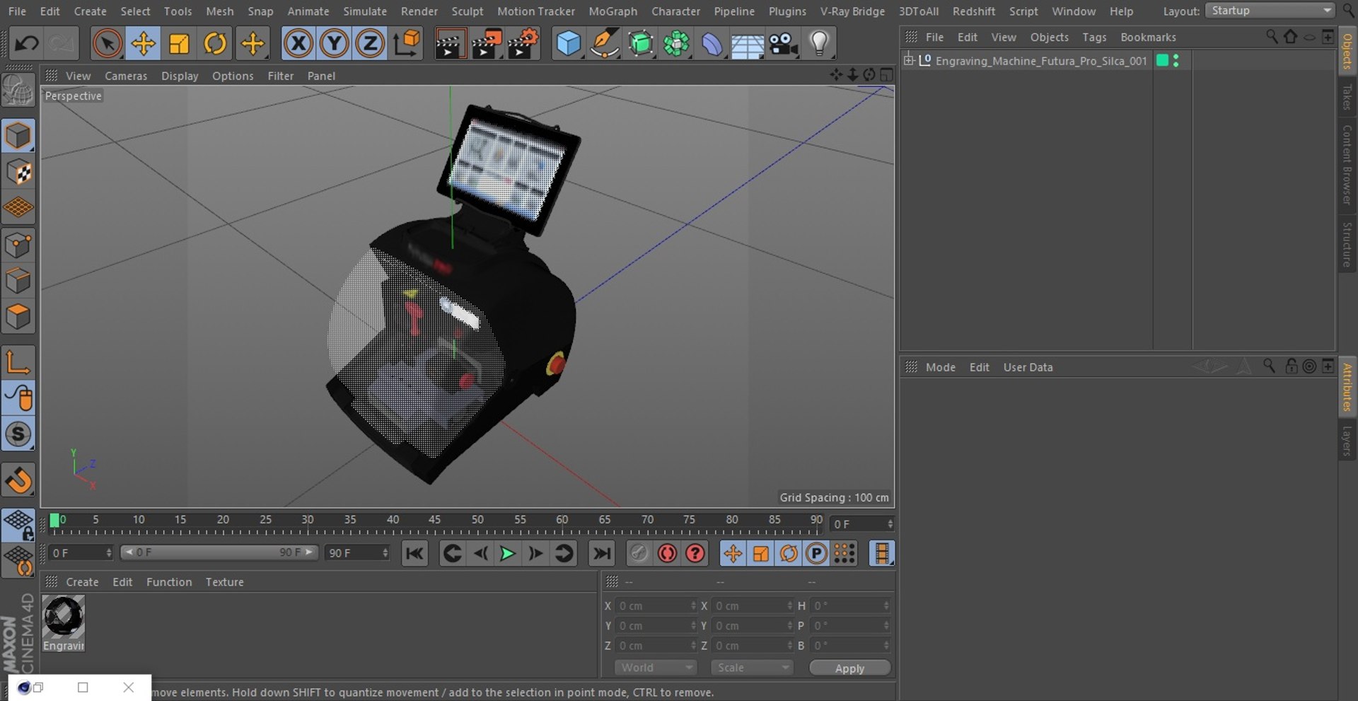Click timeline marker at frame 45
The height and width of the screenshot is (701, 1358).
434,520
